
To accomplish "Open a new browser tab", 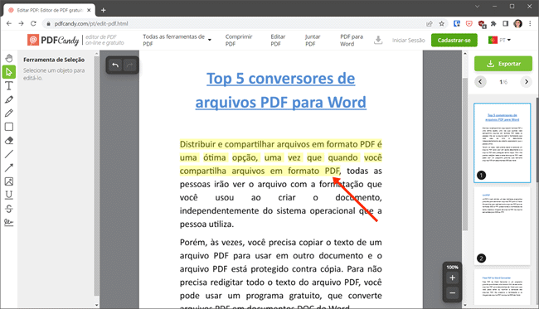I will [x=103, y=10].
